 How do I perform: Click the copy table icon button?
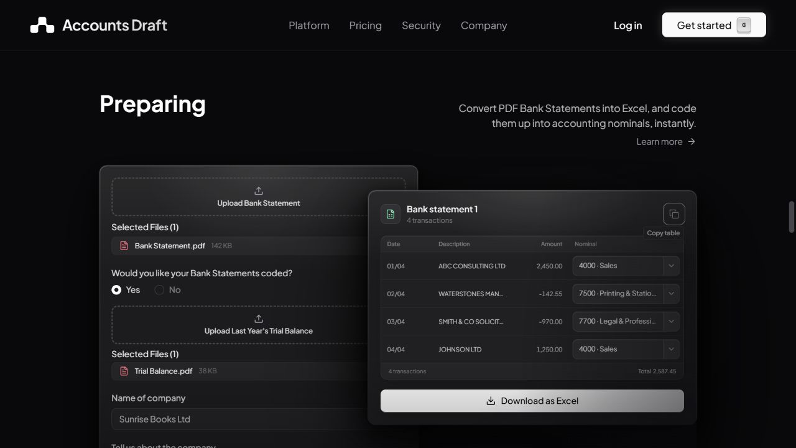tap(674, 214)
